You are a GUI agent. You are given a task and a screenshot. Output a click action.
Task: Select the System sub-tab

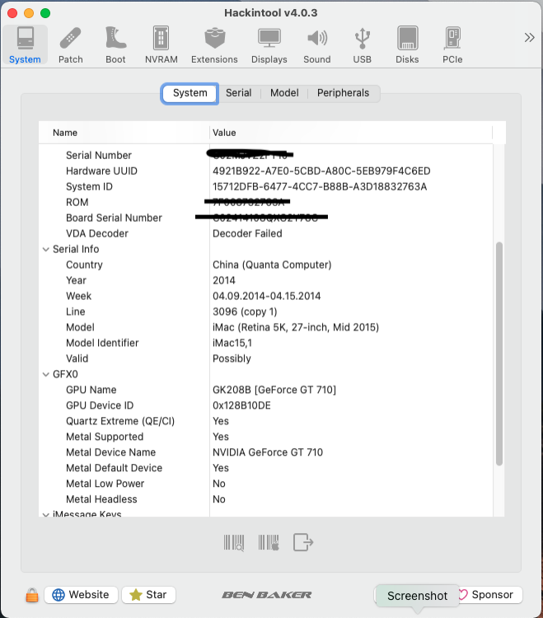[190, 93]
